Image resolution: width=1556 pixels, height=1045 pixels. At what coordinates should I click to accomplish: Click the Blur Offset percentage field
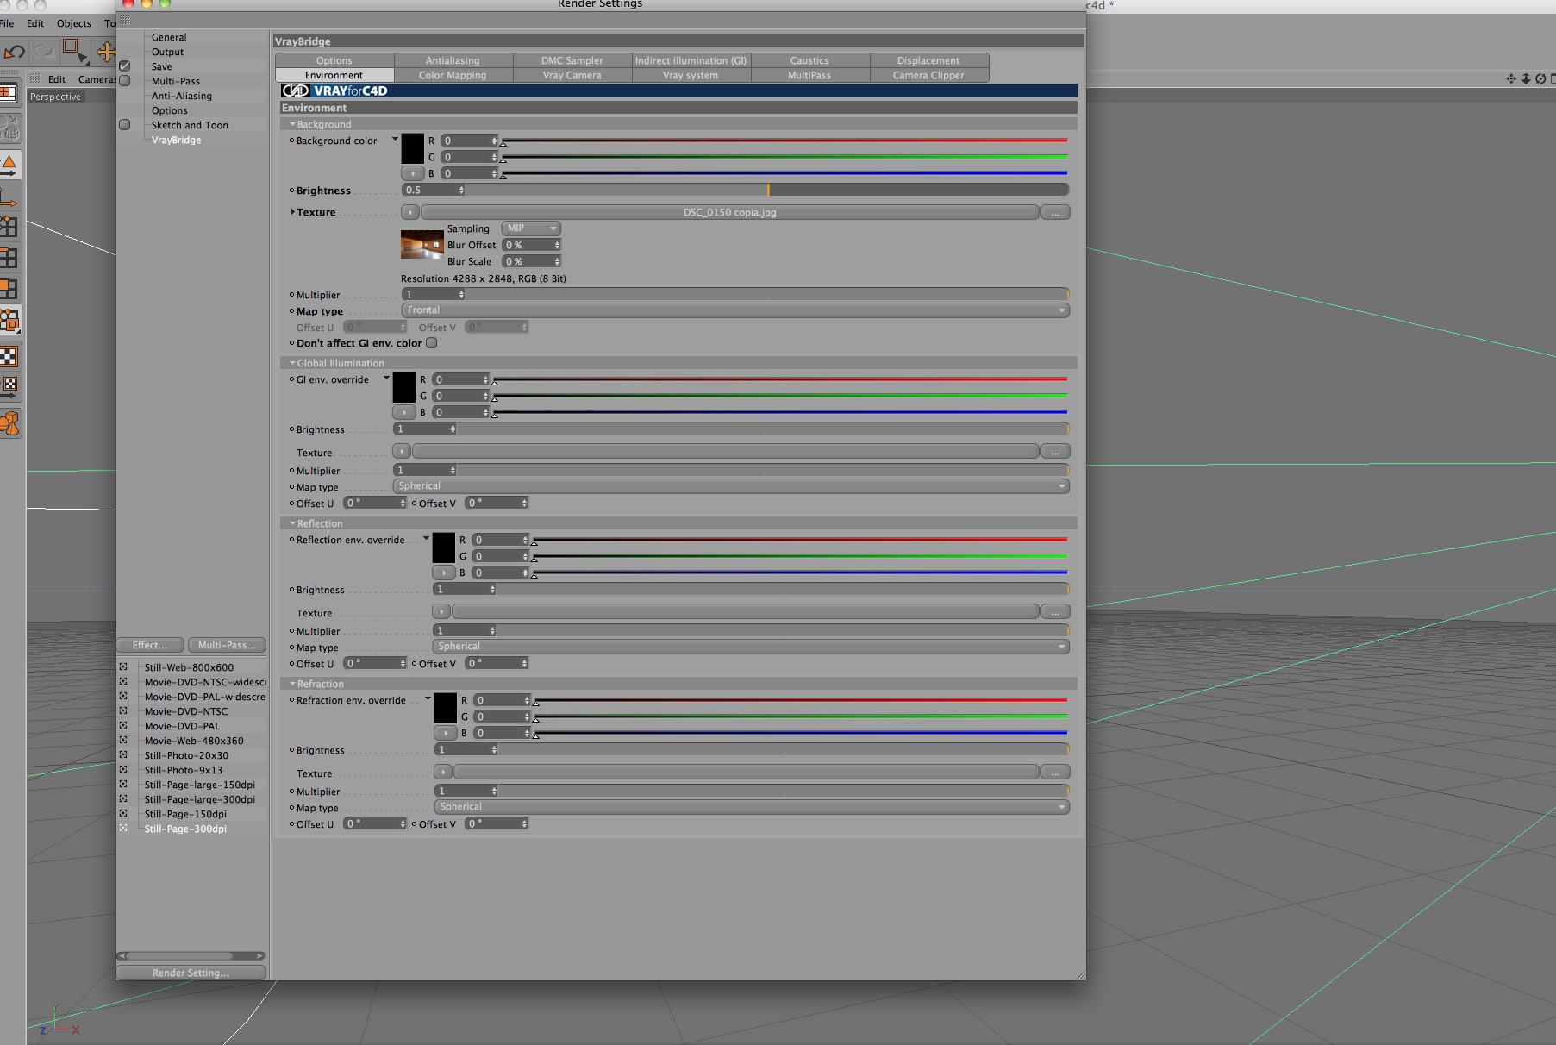point(531,245)
